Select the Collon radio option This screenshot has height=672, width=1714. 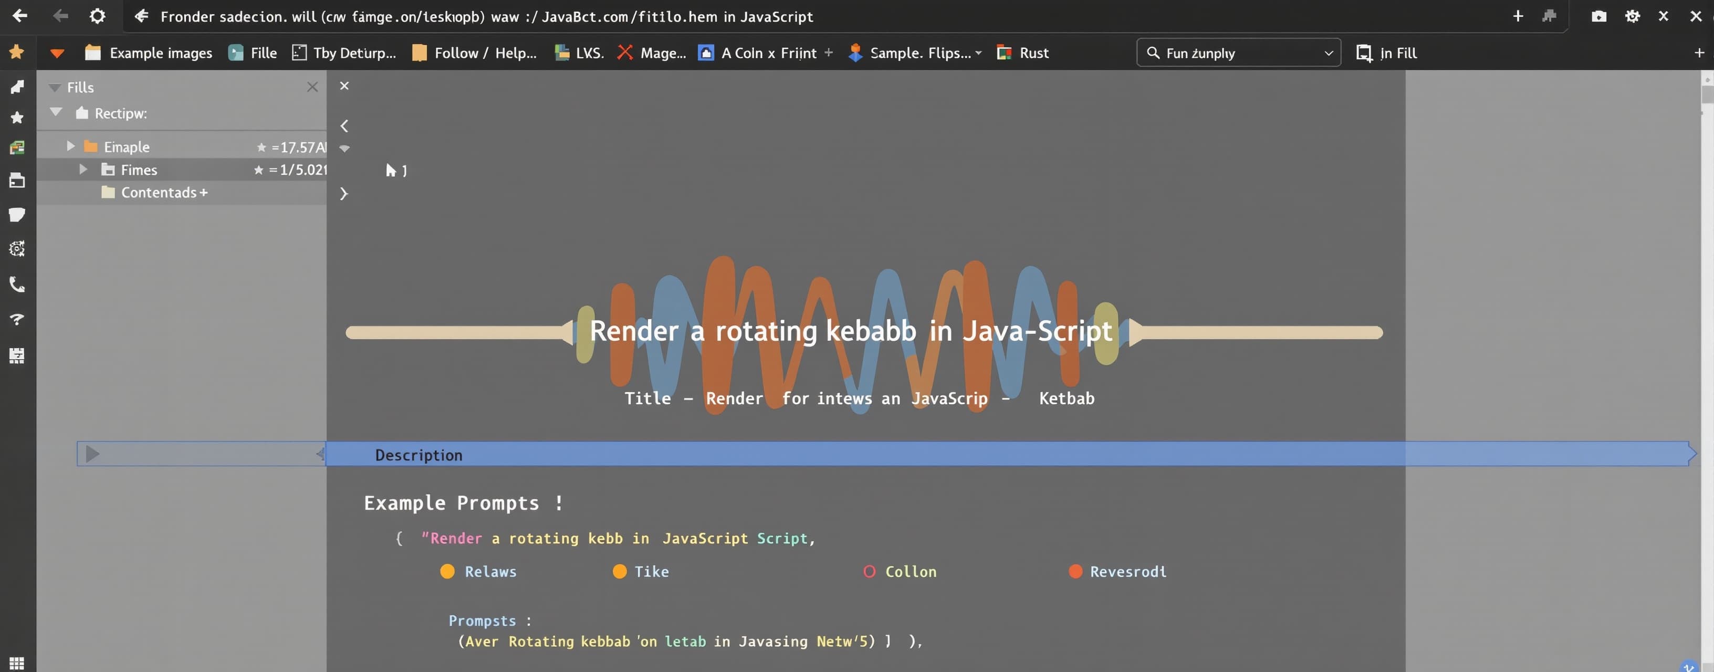click(x=900, y=572)
